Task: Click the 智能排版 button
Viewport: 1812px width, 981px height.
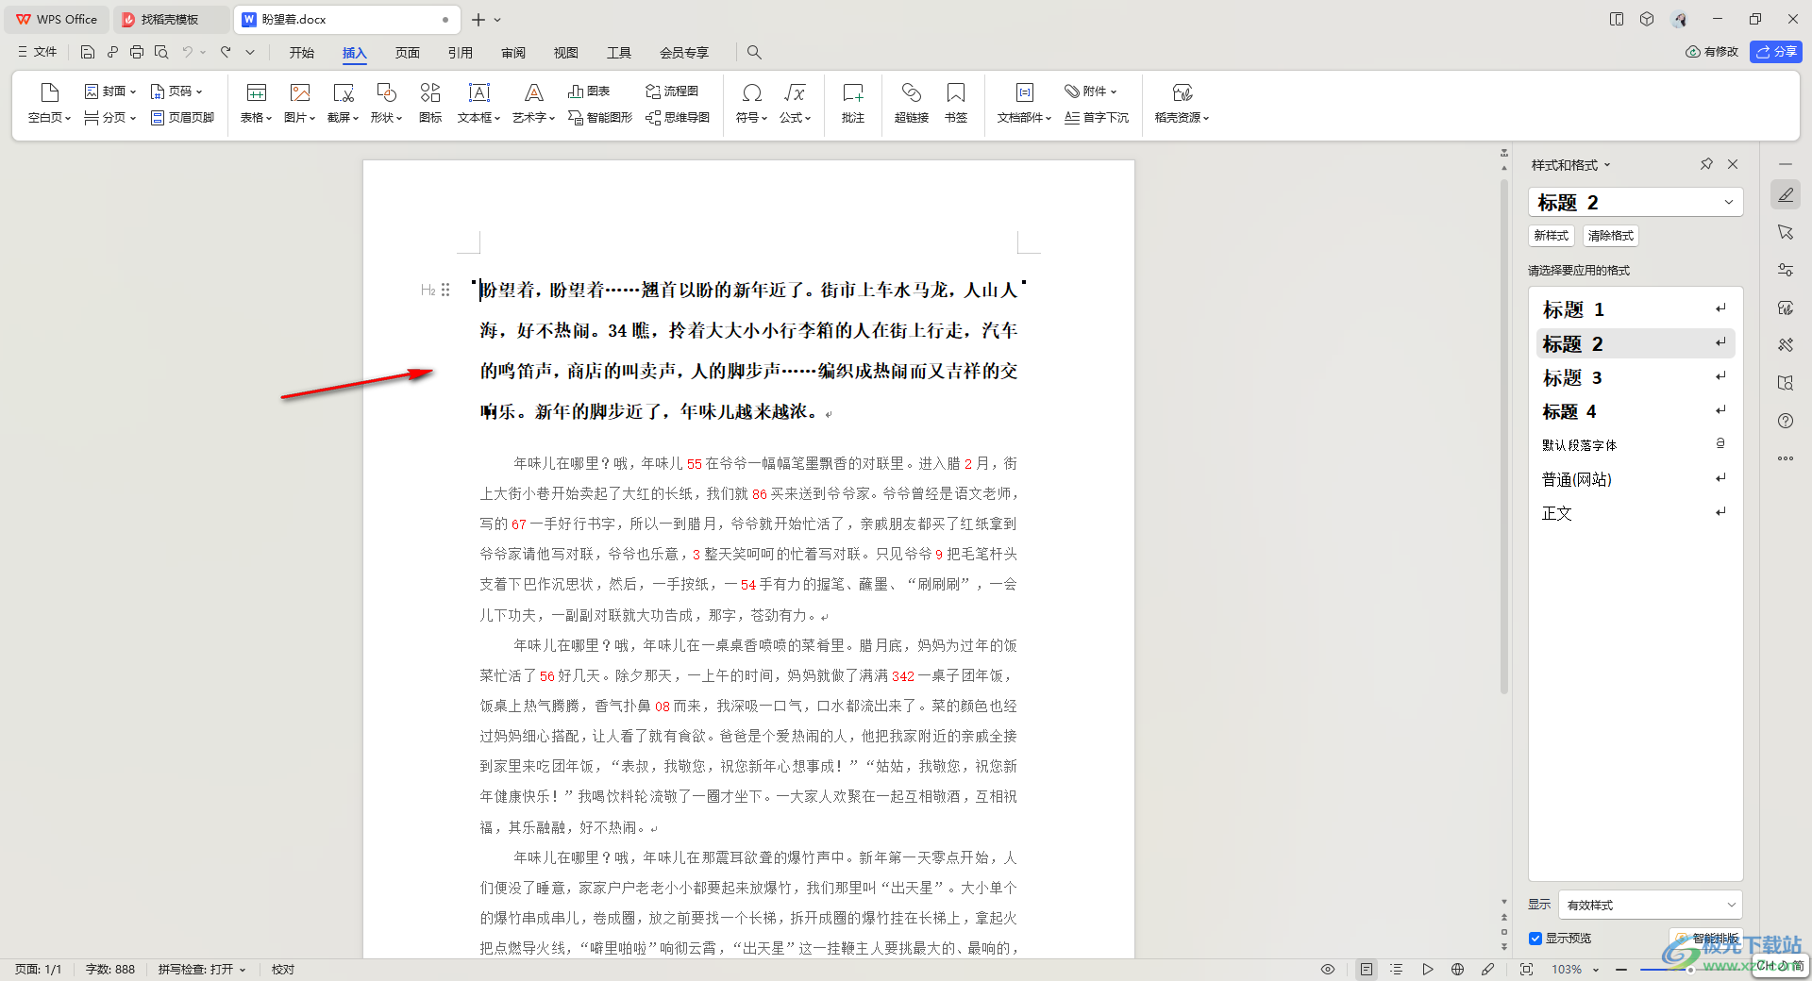Action: pyautogui.click(x=1707, y=938)
